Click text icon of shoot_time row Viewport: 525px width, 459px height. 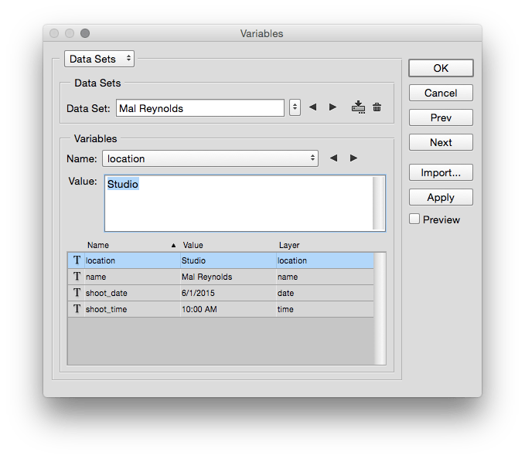pyautogui.click(x=77, y=309)
